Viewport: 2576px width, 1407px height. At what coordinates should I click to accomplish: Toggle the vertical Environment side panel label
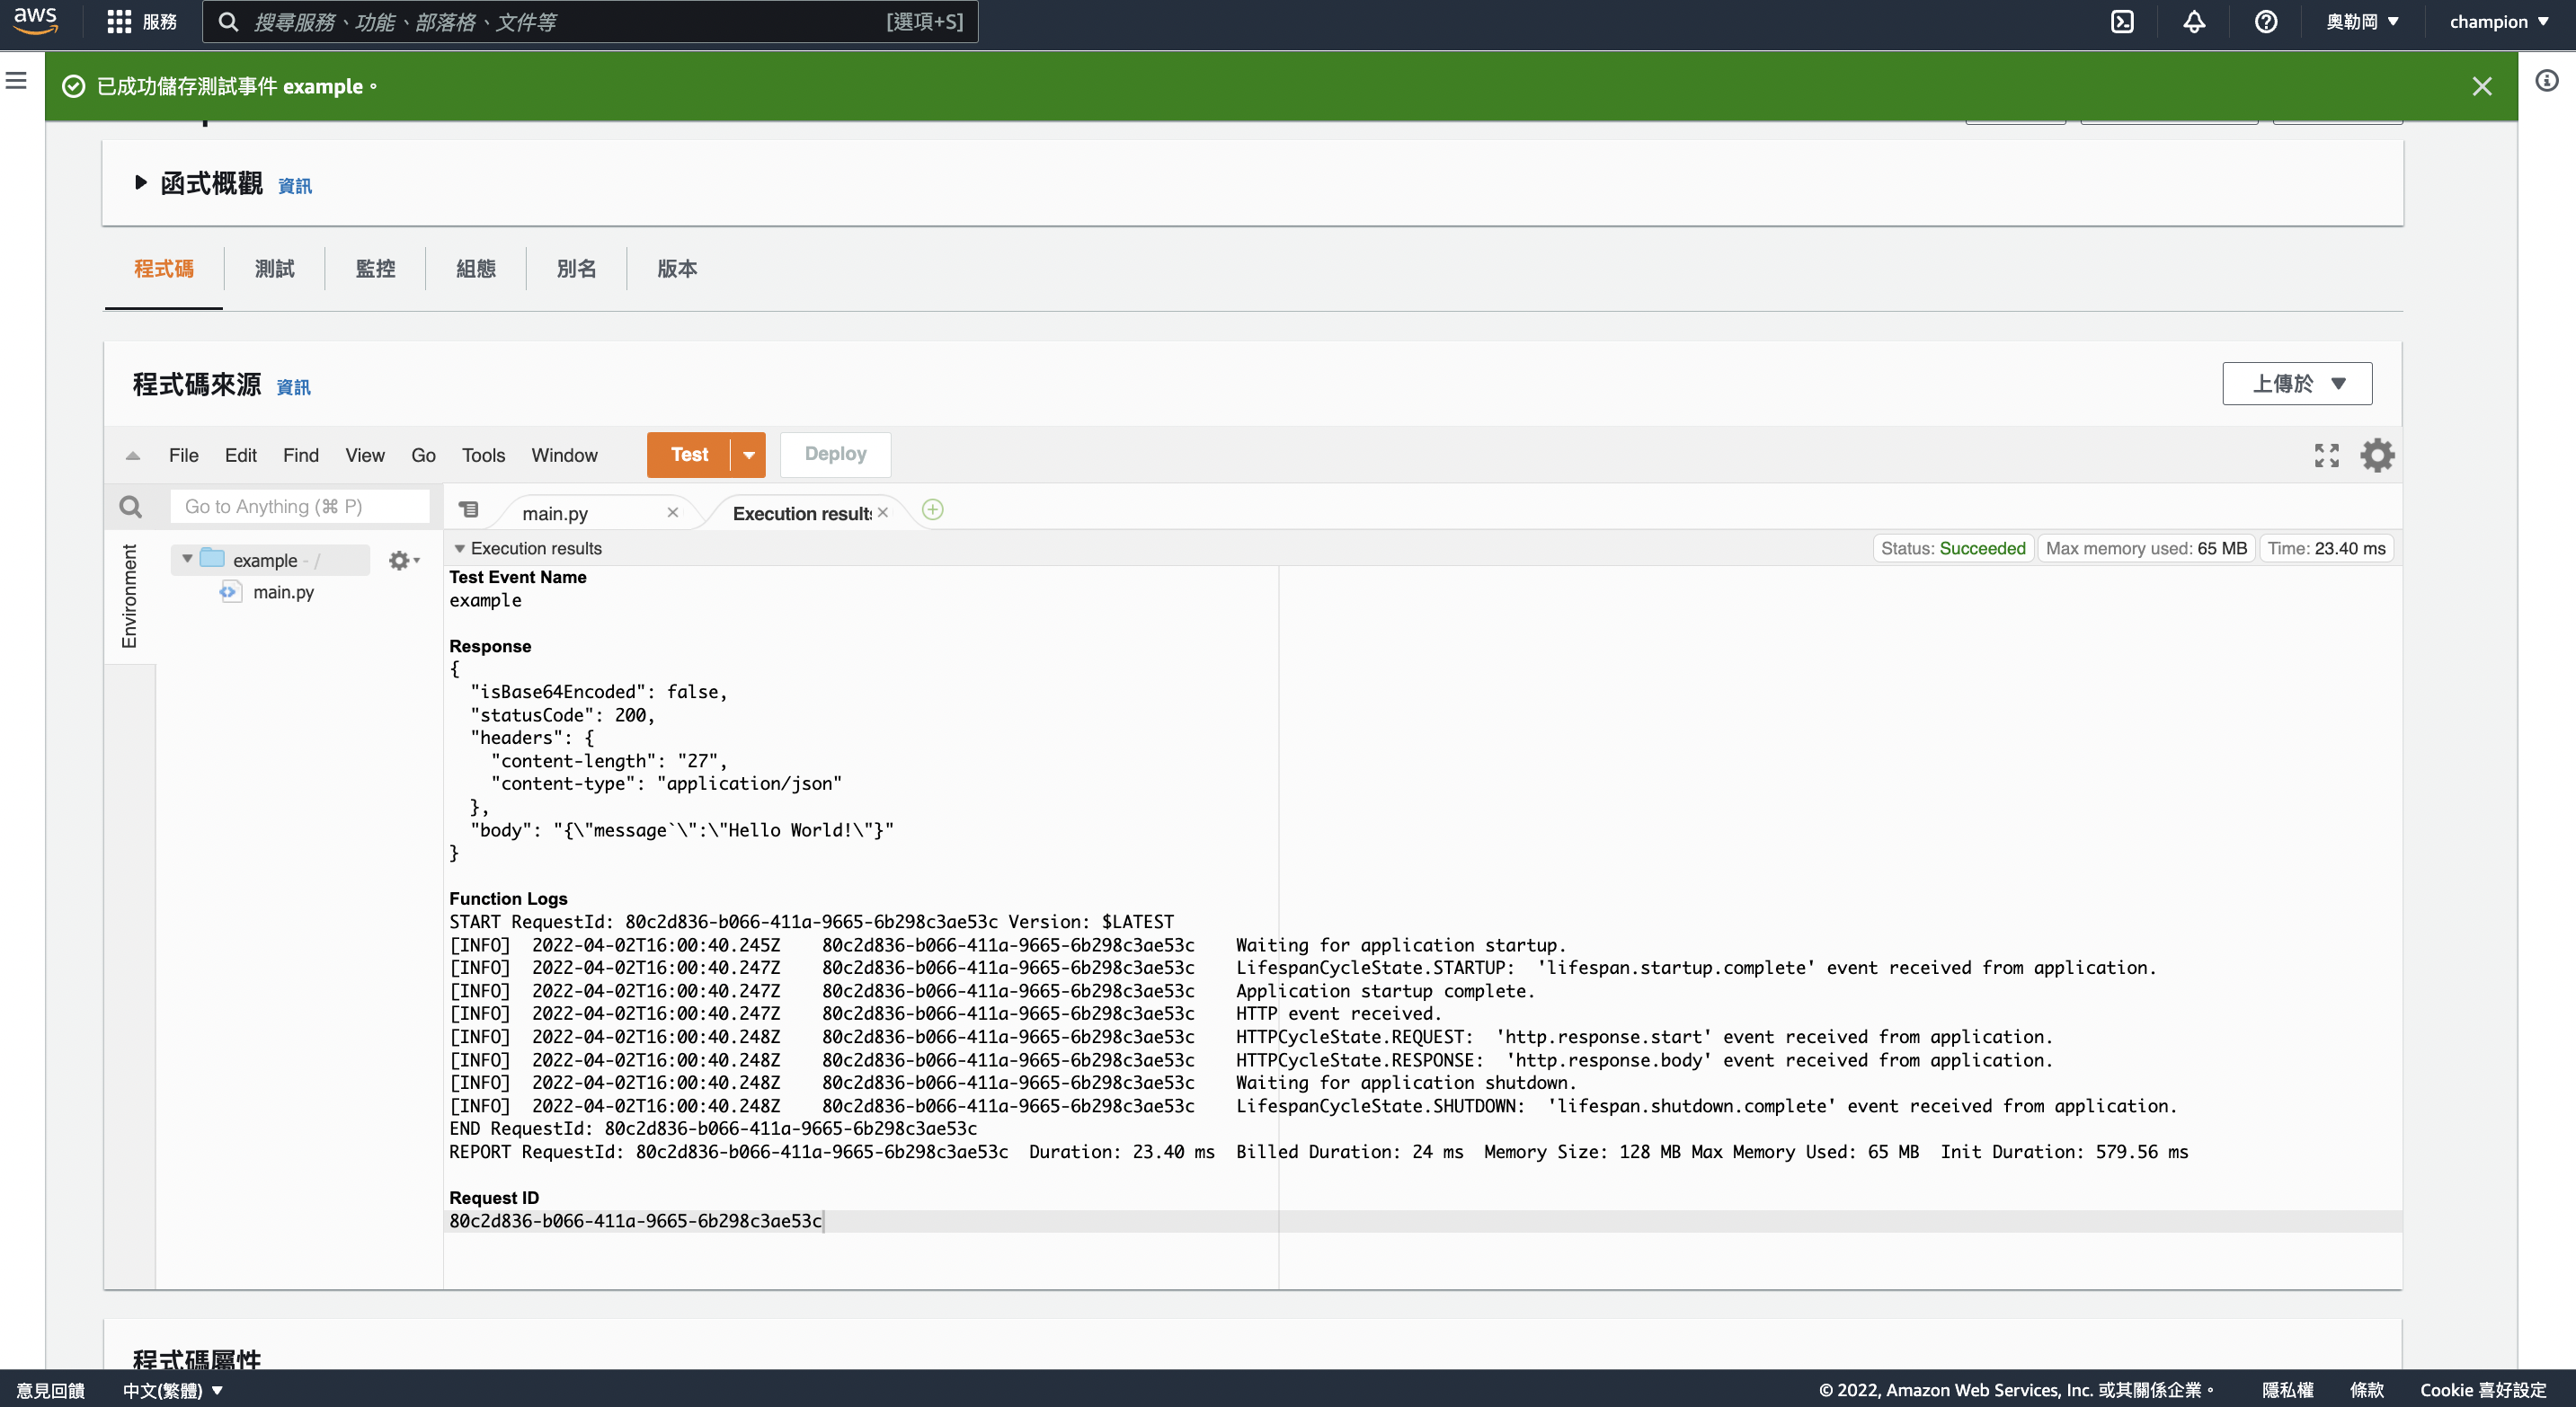coord(129,597)
